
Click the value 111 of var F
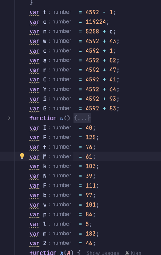[x=91, y=186]
